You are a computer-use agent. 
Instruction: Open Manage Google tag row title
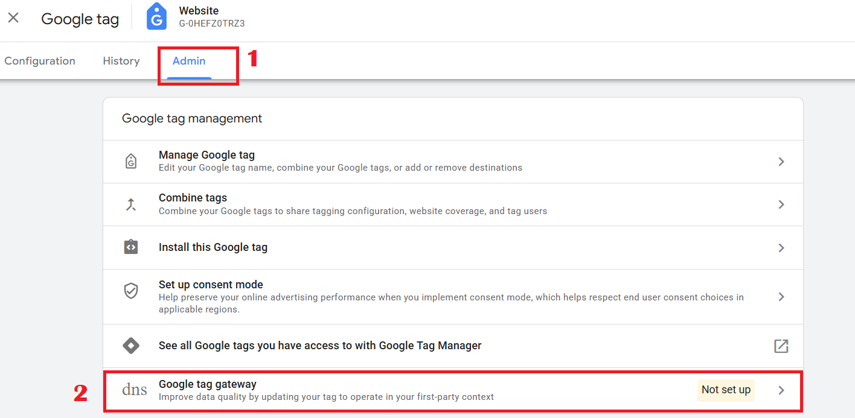pyautogui.click(x=207, y=155)
